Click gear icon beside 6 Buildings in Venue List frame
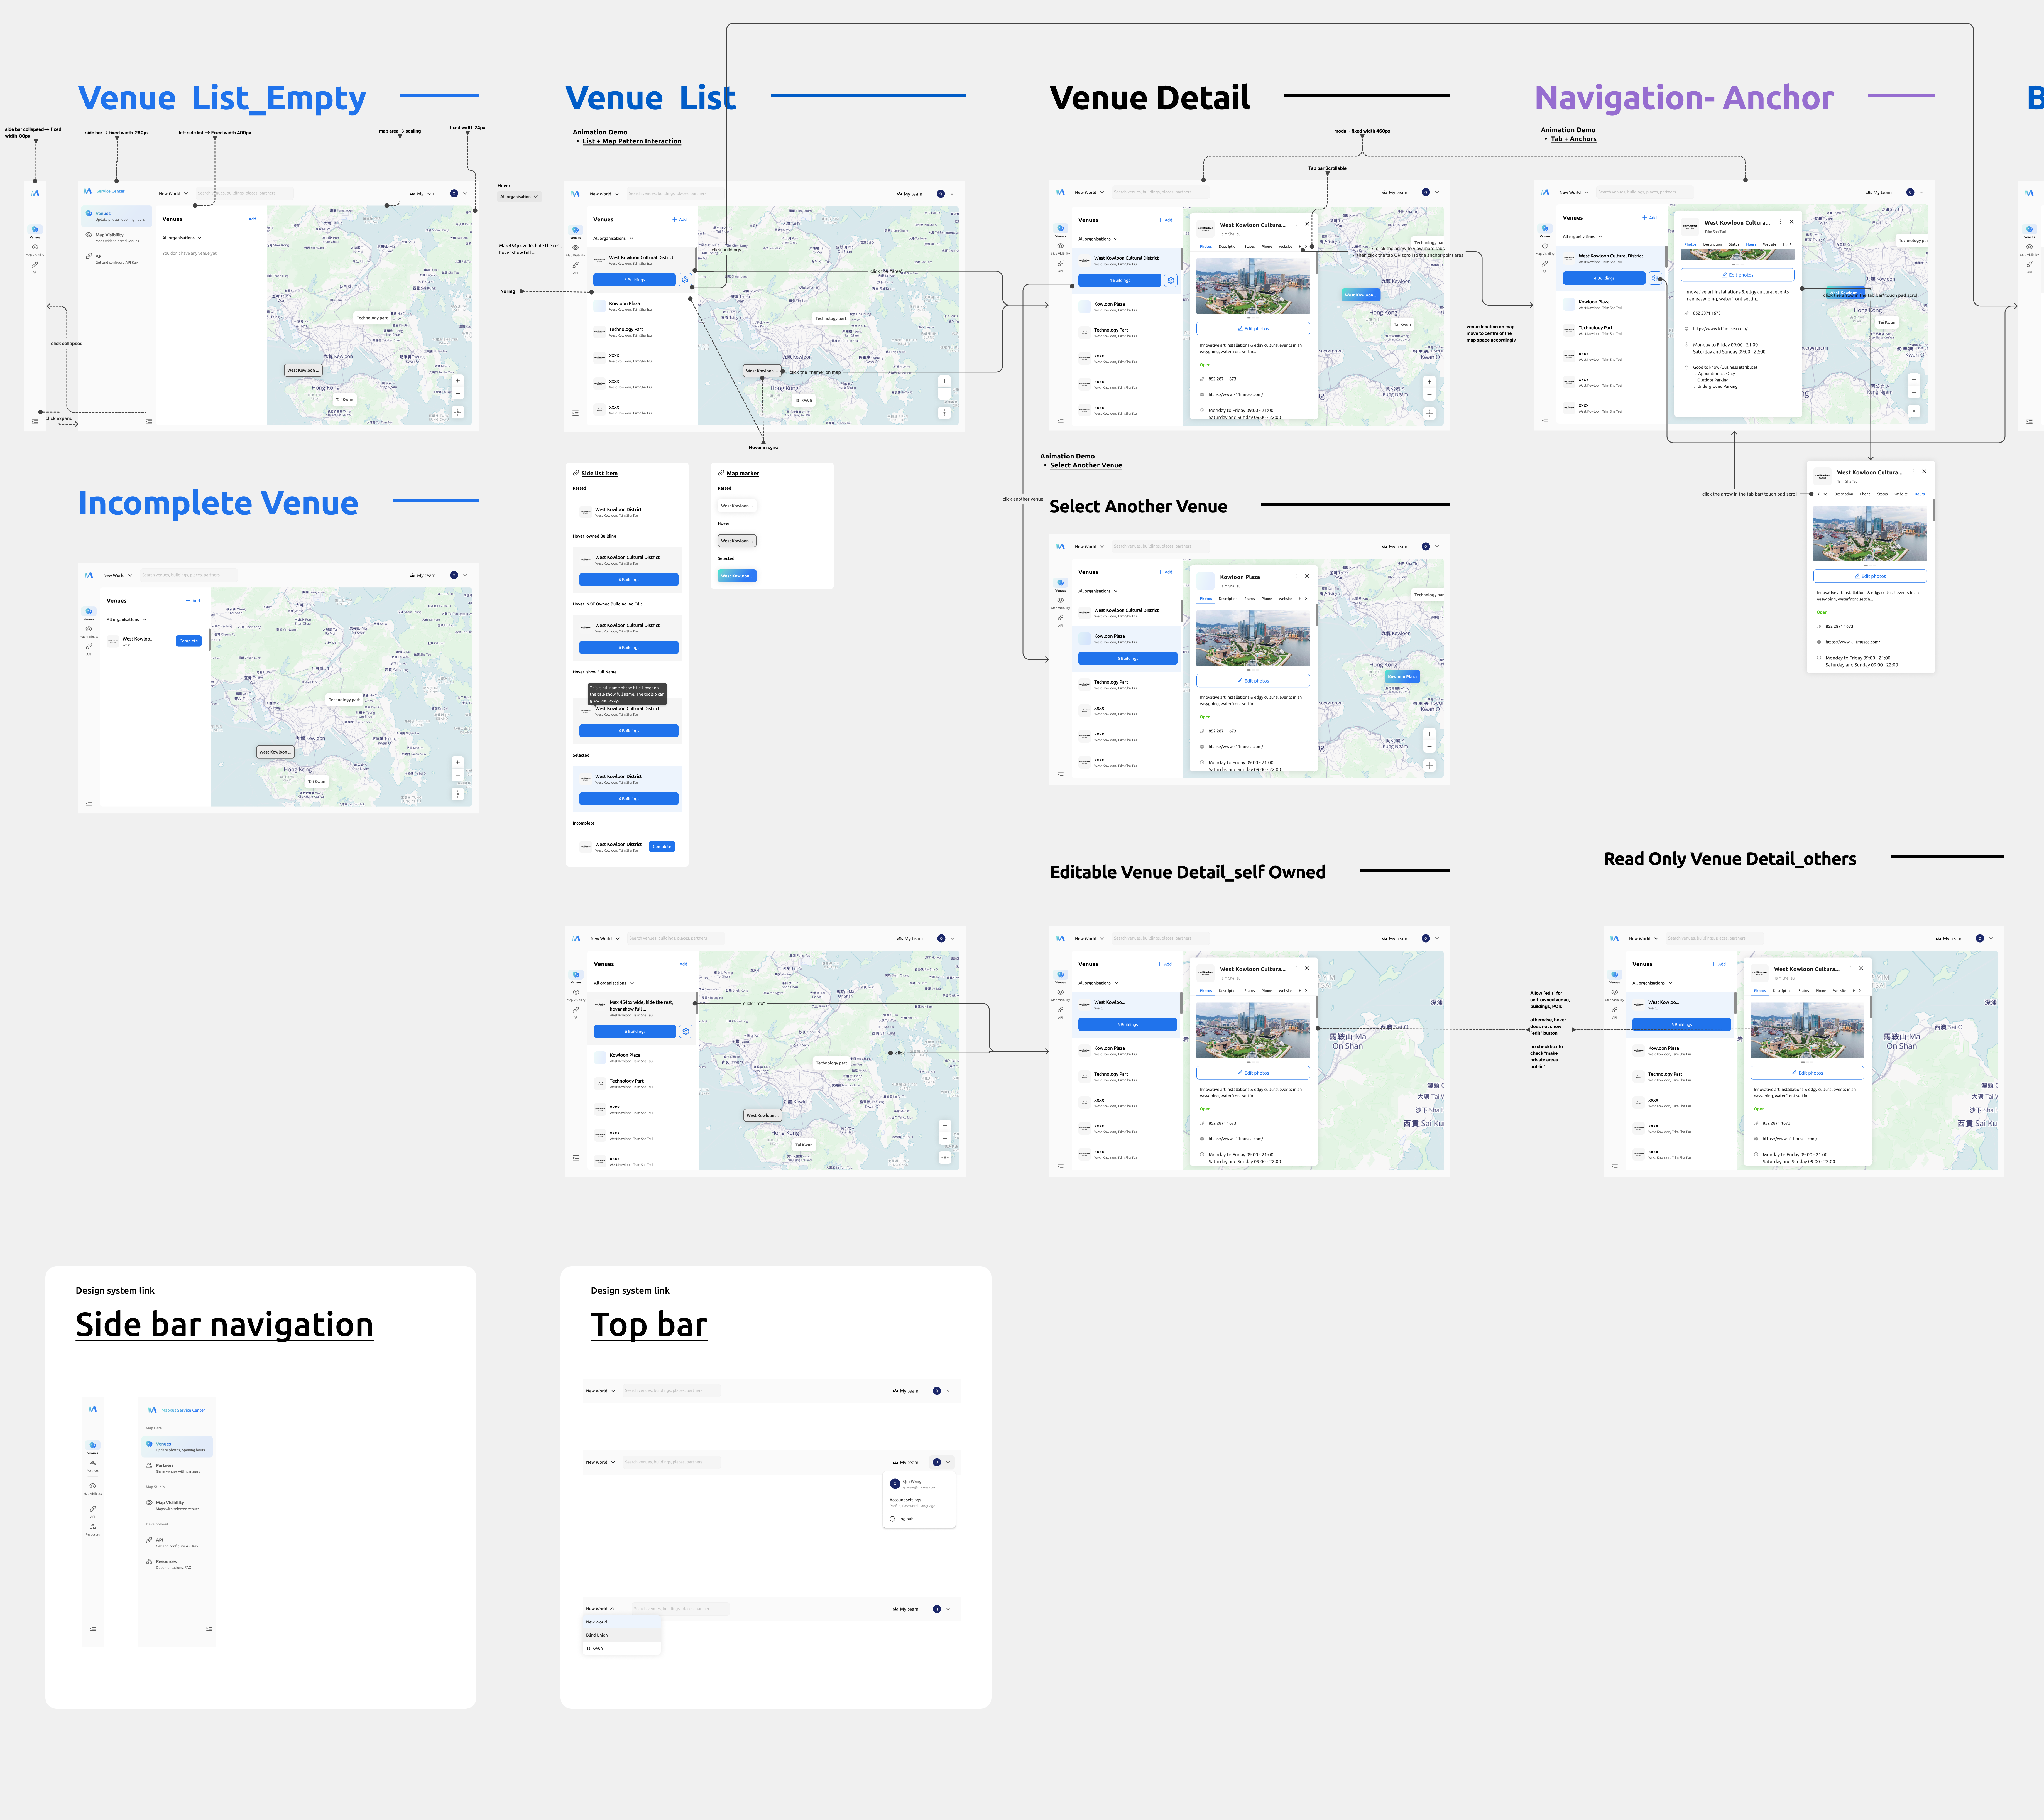Screen dimensions: 2044x1820 tap(685, 280)
